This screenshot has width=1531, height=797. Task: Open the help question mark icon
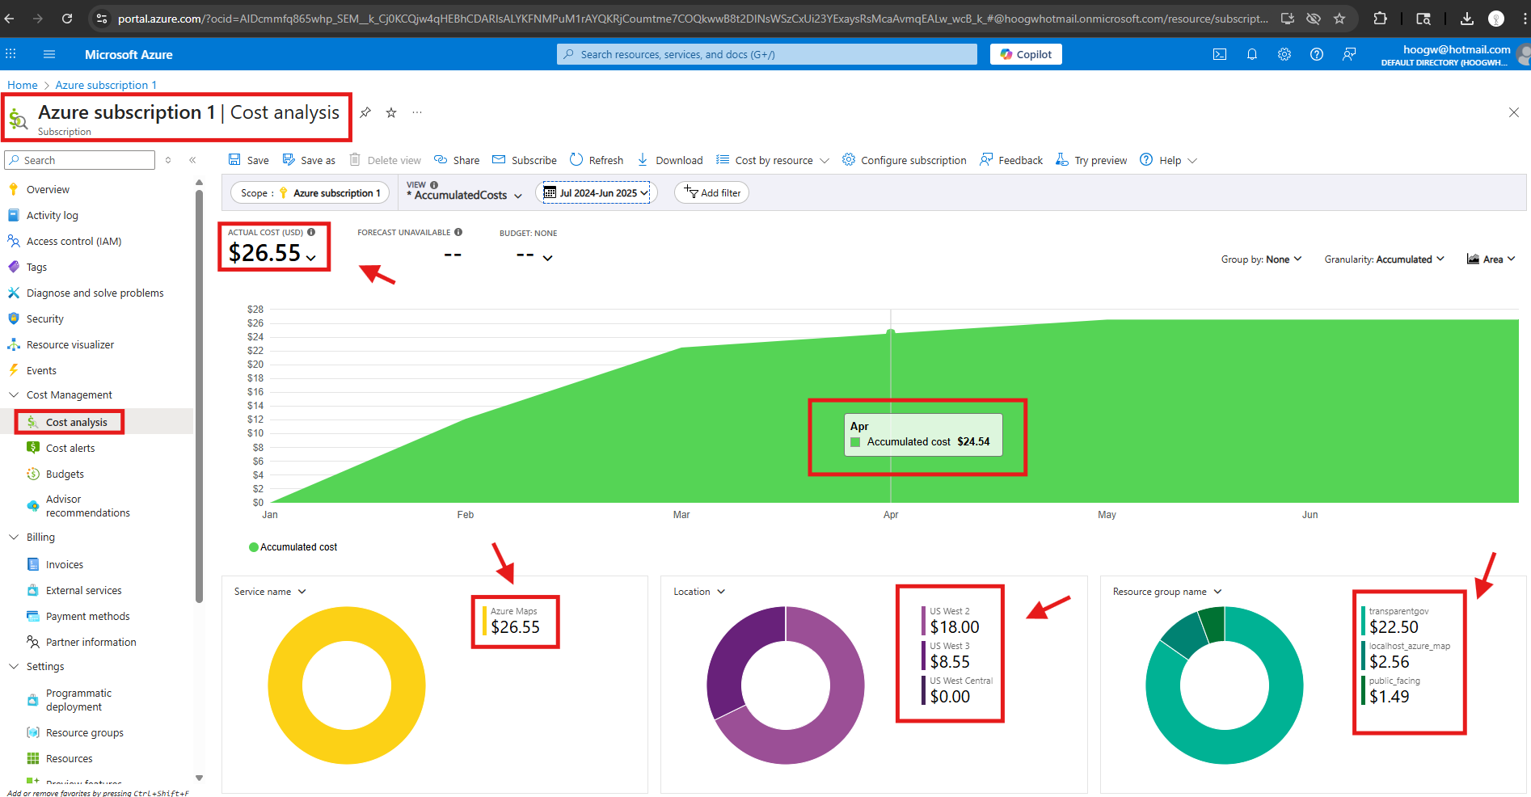click(1317, 54)
